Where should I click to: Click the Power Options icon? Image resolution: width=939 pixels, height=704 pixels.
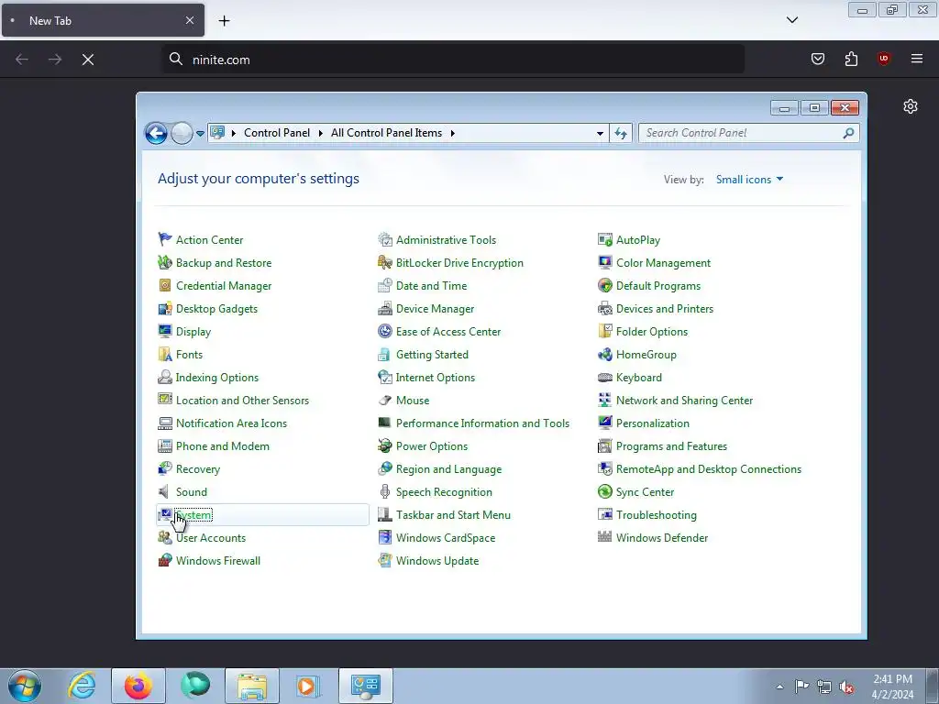click(384, 446)
